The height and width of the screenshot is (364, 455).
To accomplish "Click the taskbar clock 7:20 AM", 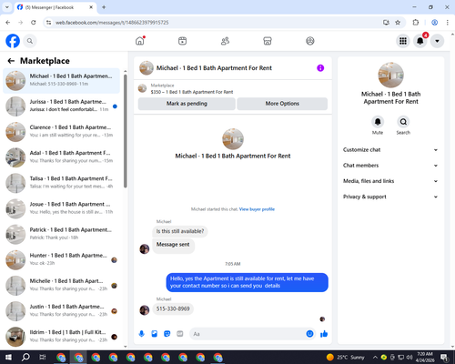I will (x=425, y=358).
